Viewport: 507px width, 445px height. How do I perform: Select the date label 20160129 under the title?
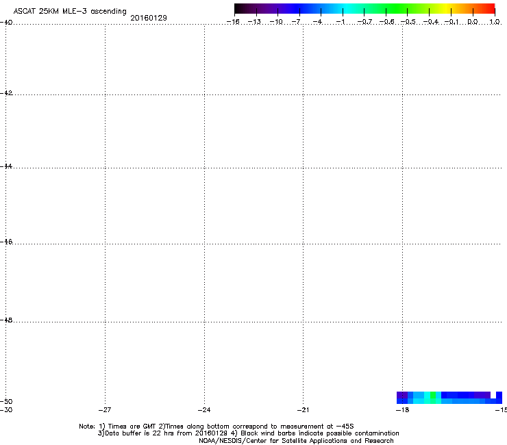pyautogui.click(x=149, y=18)
